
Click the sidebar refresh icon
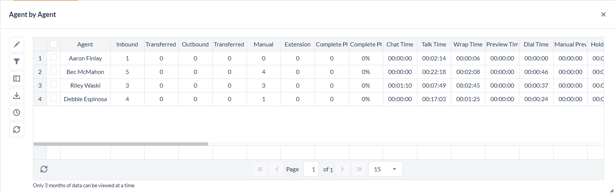(x=17, y=129)
